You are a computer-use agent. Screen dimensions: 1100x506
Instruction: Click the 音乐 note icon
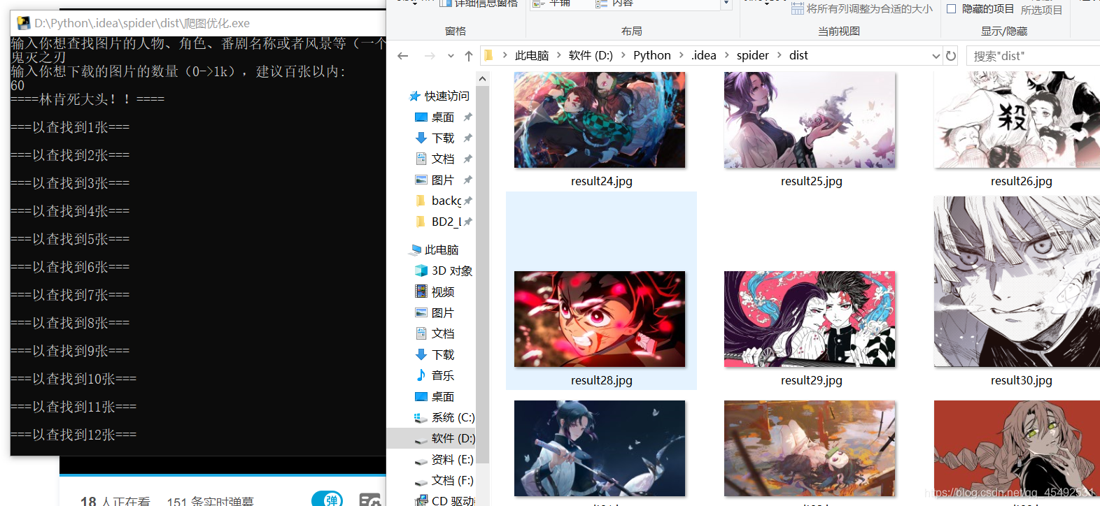pos(421,375)
